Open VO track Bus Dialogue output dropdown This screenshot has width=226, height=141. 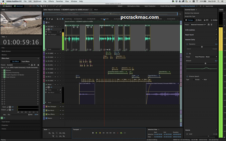pyautogui.click(x=54, y=34)
